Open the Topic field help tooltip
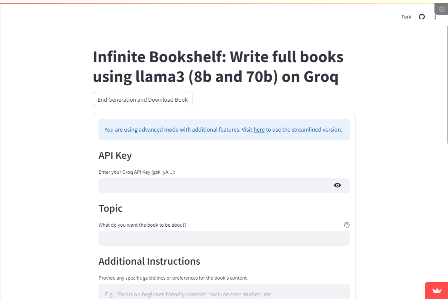The image size is (448, 299). 346,225
